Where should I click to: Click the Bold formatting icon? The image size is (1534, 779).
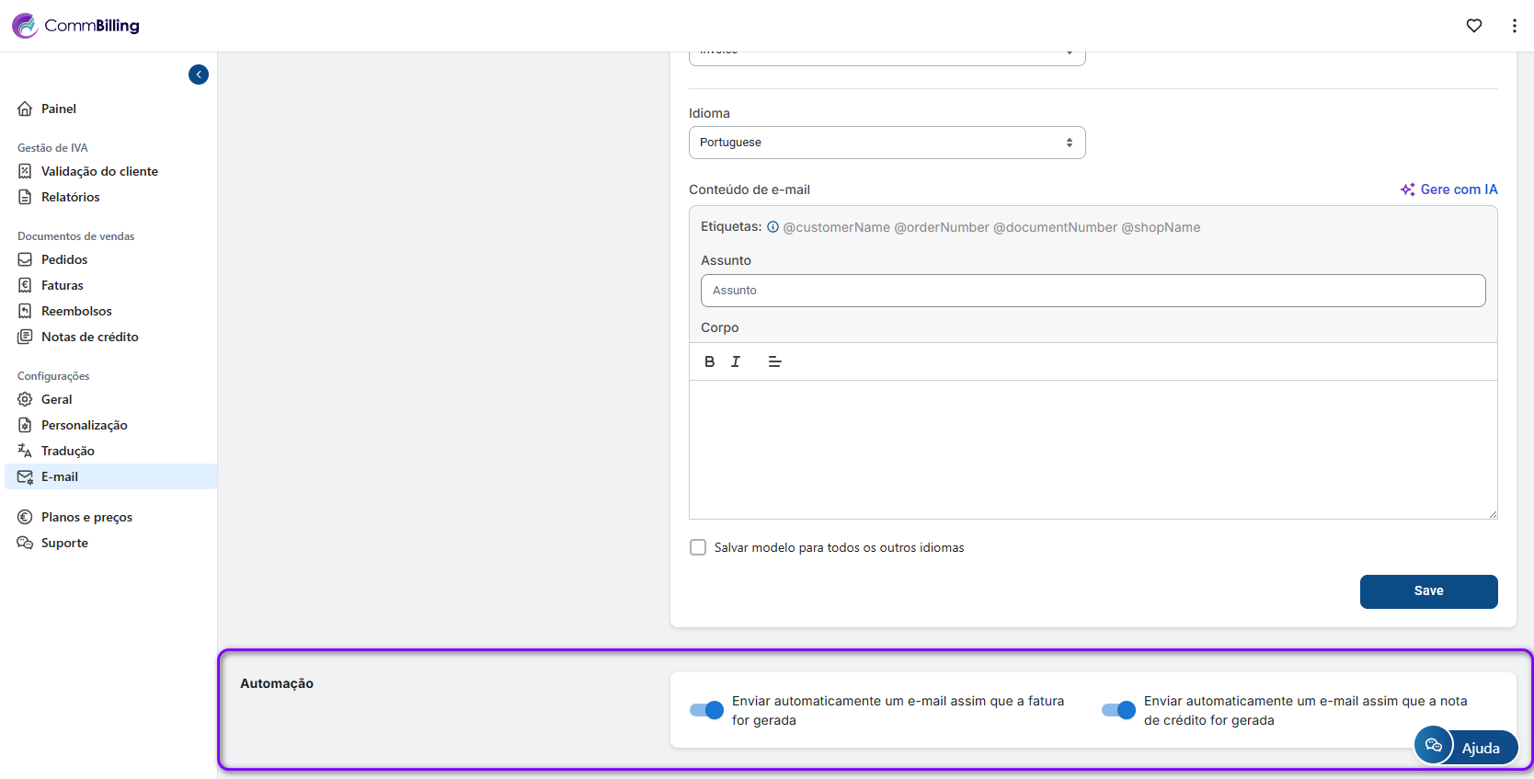point(709,361)
